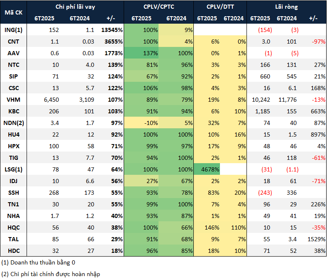Click the ING(1) ticker cell
The width and height of the screenshot is (327, 279).
tap(13, 30)
